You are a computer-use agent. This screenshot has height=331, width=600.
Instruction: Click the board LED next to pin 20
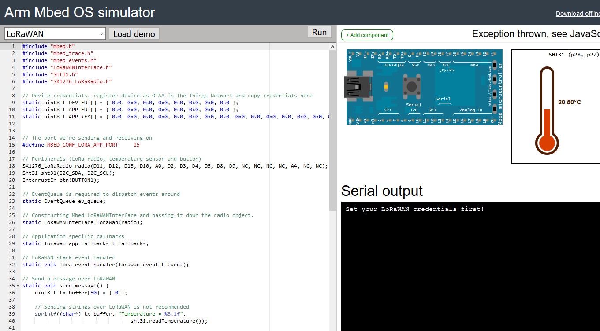pos(495,109)
